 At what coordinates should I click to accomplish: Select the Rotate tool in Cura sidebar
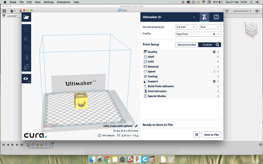(26, 48)
